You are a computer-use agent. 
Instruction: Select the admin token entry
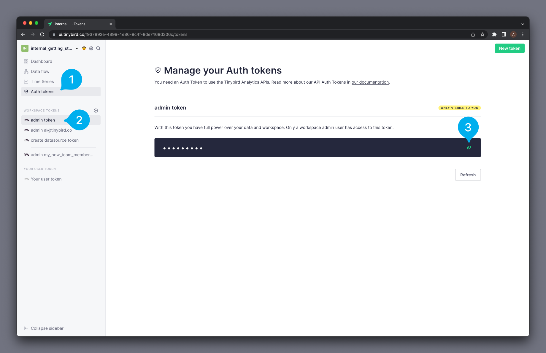(61, 120)
